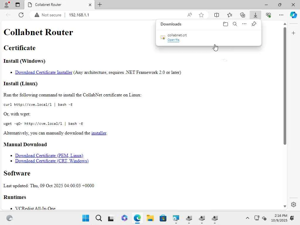300x225 pixels.
Task: Select the wget -qO- command text
Action: tap(43, 124)
